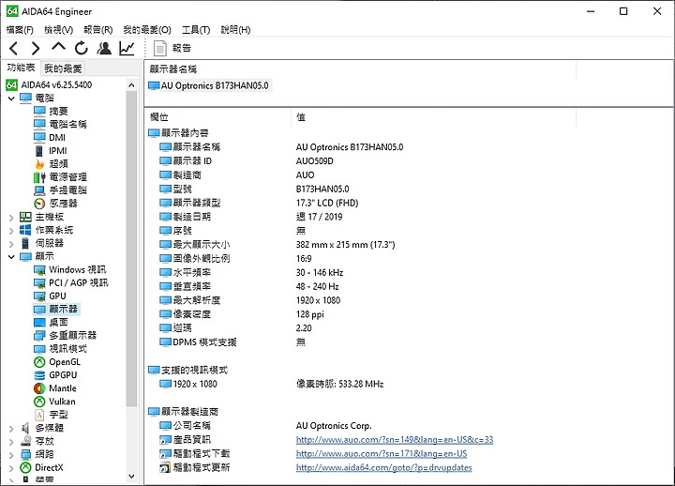Open the 說明(H) menu
Viewport: 675px width, 486px height.
[235, 30]
